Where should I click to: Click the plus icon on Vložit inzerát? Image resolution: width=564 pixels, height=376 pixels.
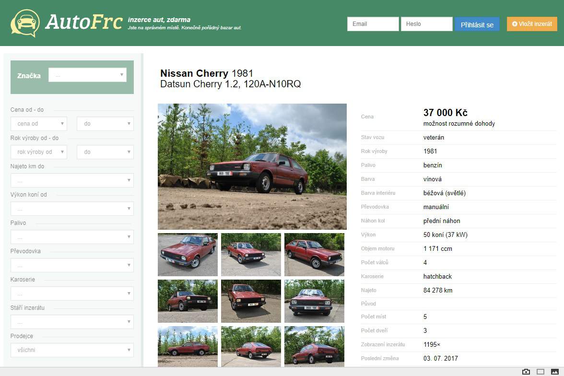click(514, 24)
